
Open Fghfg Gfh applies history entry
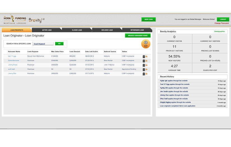[x=174, y=88]
